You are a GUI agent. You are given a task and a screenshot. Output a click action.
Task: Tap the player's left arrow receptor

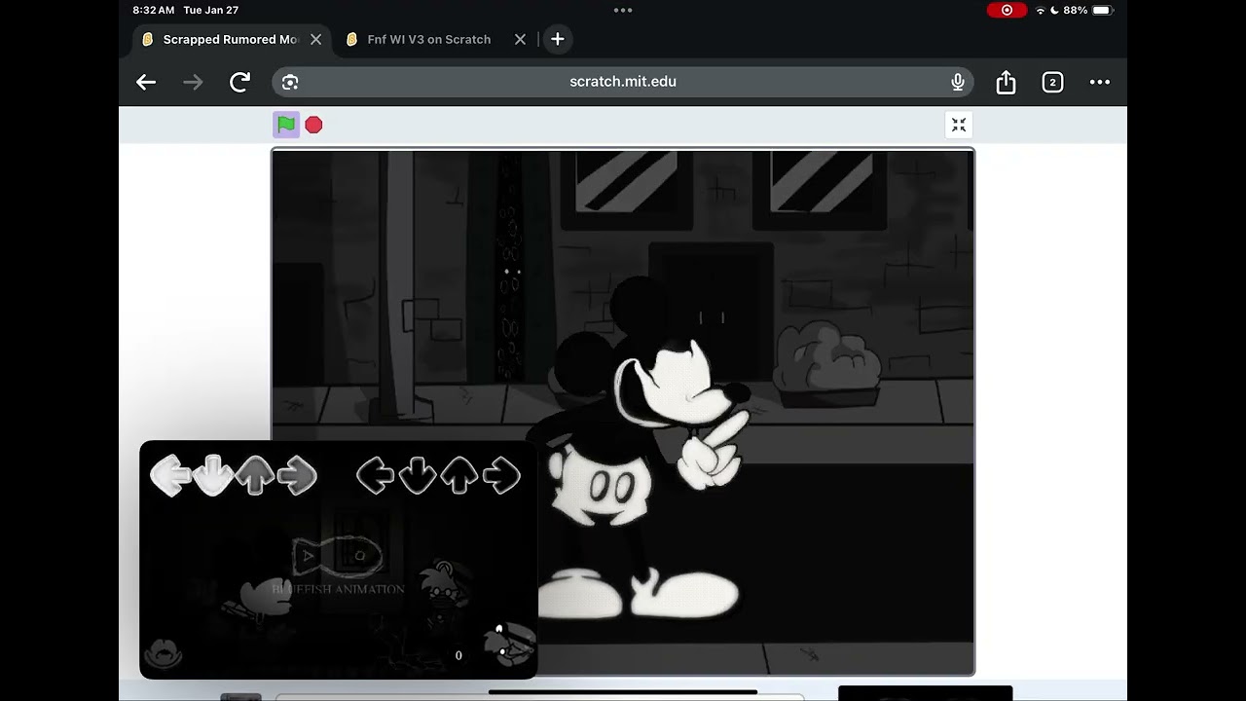(x=376, y=476)
